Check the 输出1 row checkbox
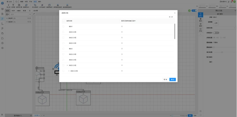Image resolution: width=237 pixels, height=117 pixels. pos(63,26)
